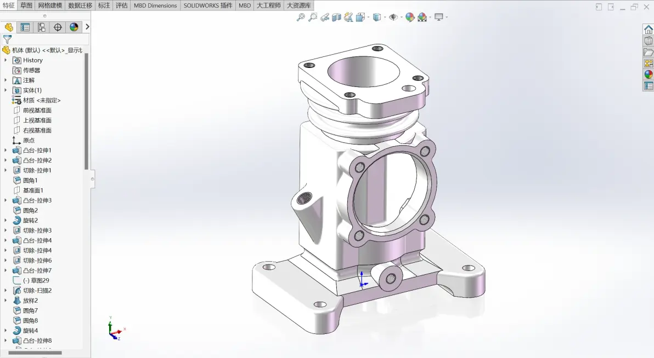Expand the 凸台-拉伸1 feature
Screen dimensions: 654x358
(5, 151)
